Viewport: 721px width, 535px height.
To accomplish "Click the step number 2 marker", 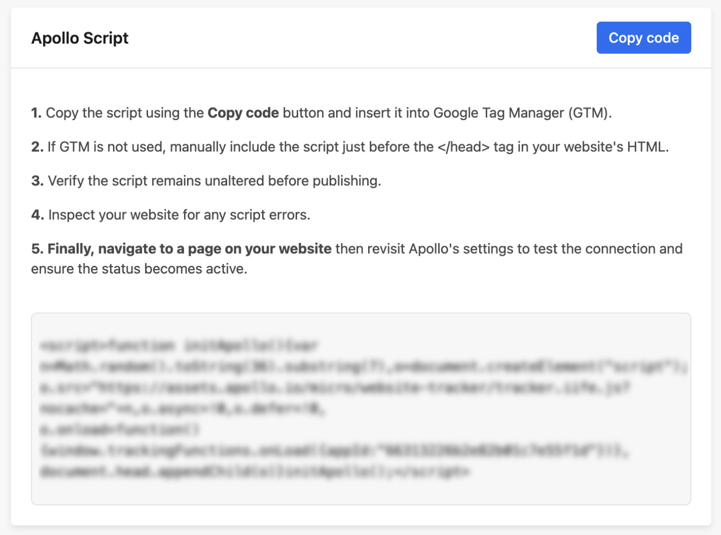I will (37, 147).
